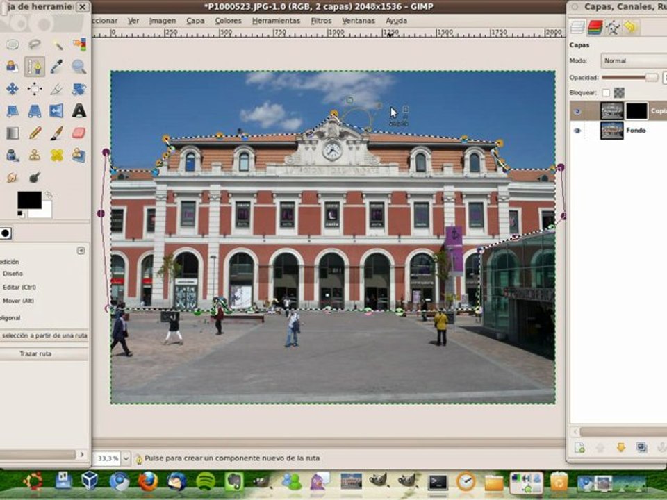Image resolution: width=667 pixels, height=500 pixels.
Task: Click the tool options panel menu arrow
Action: [x=81, y=251]
